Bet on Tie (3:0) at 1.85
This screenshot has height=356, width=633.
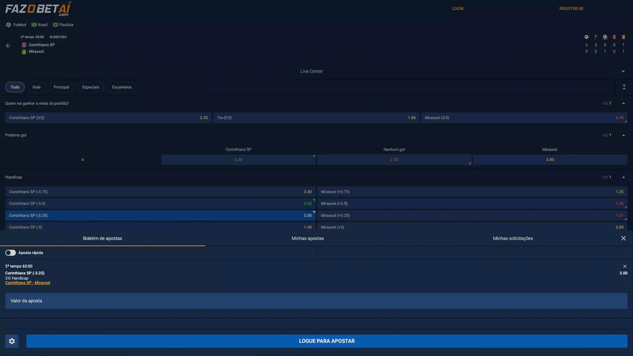316,118
